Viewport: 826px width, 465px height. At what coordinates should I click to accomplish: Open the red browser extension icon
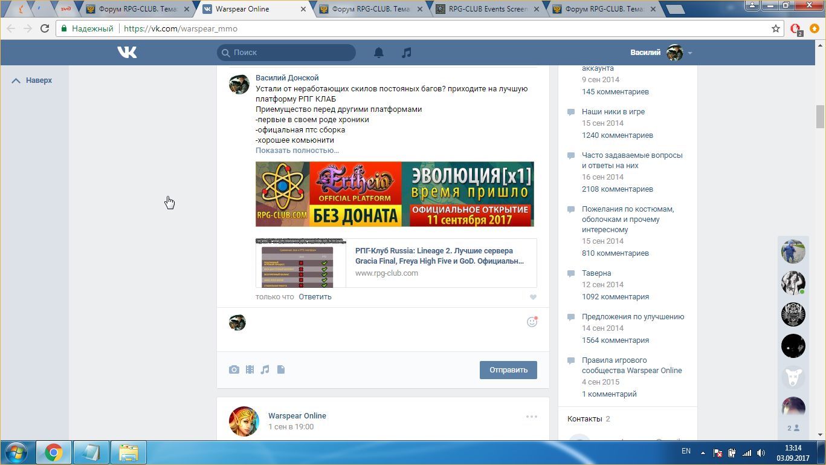(x=796, y=28)
